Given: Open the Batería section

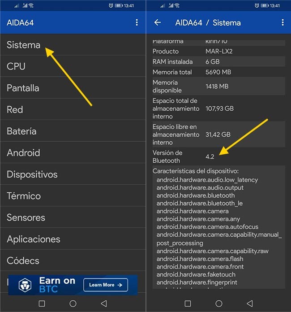Looking at the screenshot, I should (x=73, y=131).
